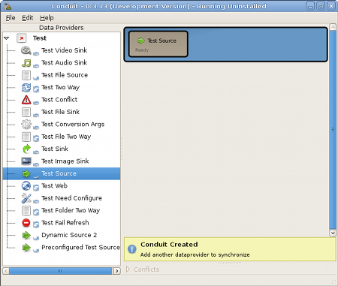Select Test File Source dataprovider

pyautogui.click(x=65, y=75)
